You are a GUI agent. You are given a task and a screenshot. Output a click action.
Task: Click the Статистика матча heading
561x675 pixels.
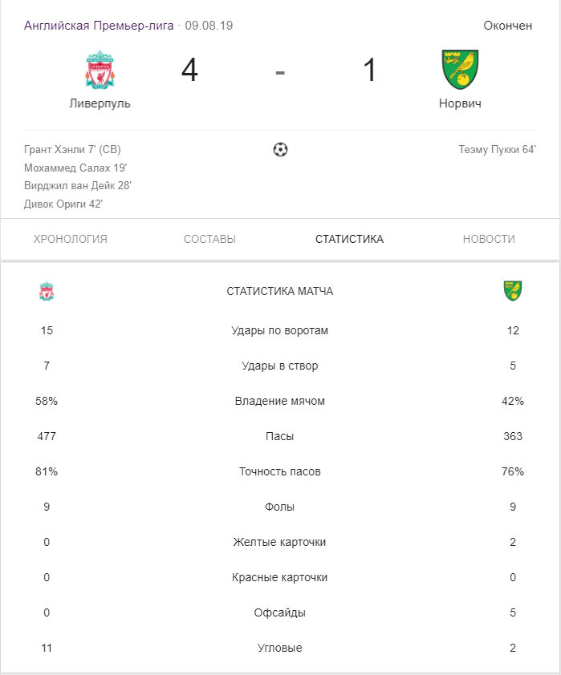click(280, 291)
